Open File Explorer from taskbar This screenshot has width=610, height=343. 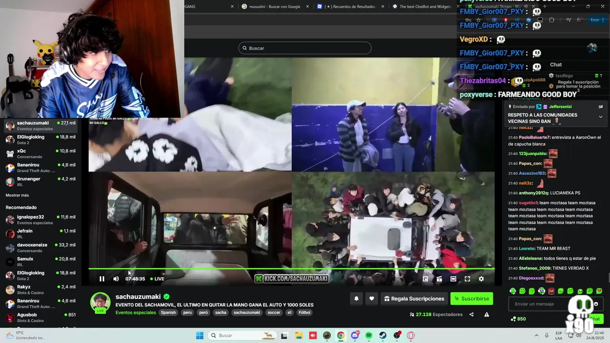tap(299, 335)
